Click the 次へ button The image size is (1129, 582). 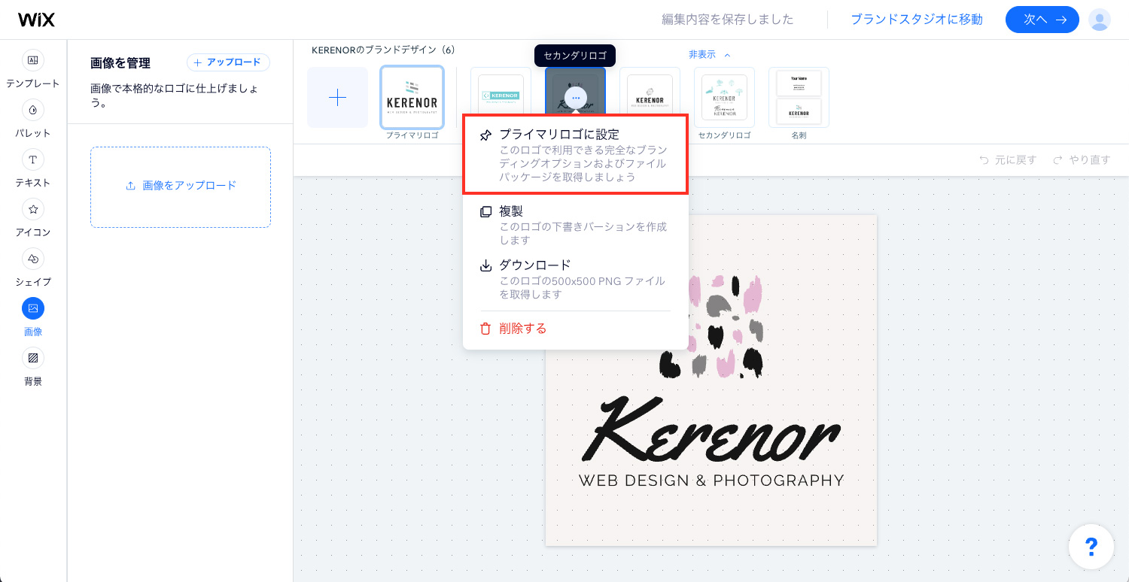[x=1042, y=20]
